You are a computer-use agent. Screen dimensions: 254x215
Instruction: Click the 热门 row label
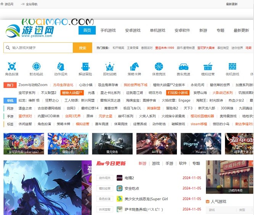pyautogui.click(x=10, y=85)
